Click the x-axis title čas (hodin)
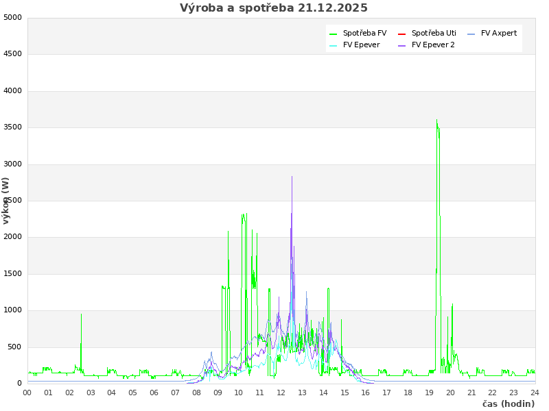 pyautogui.click(x=508, y=403)
